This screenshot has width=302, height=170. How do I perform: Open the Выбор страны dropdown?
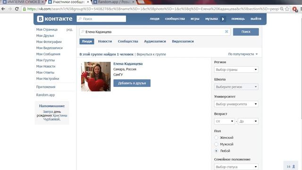coord(236,69)
